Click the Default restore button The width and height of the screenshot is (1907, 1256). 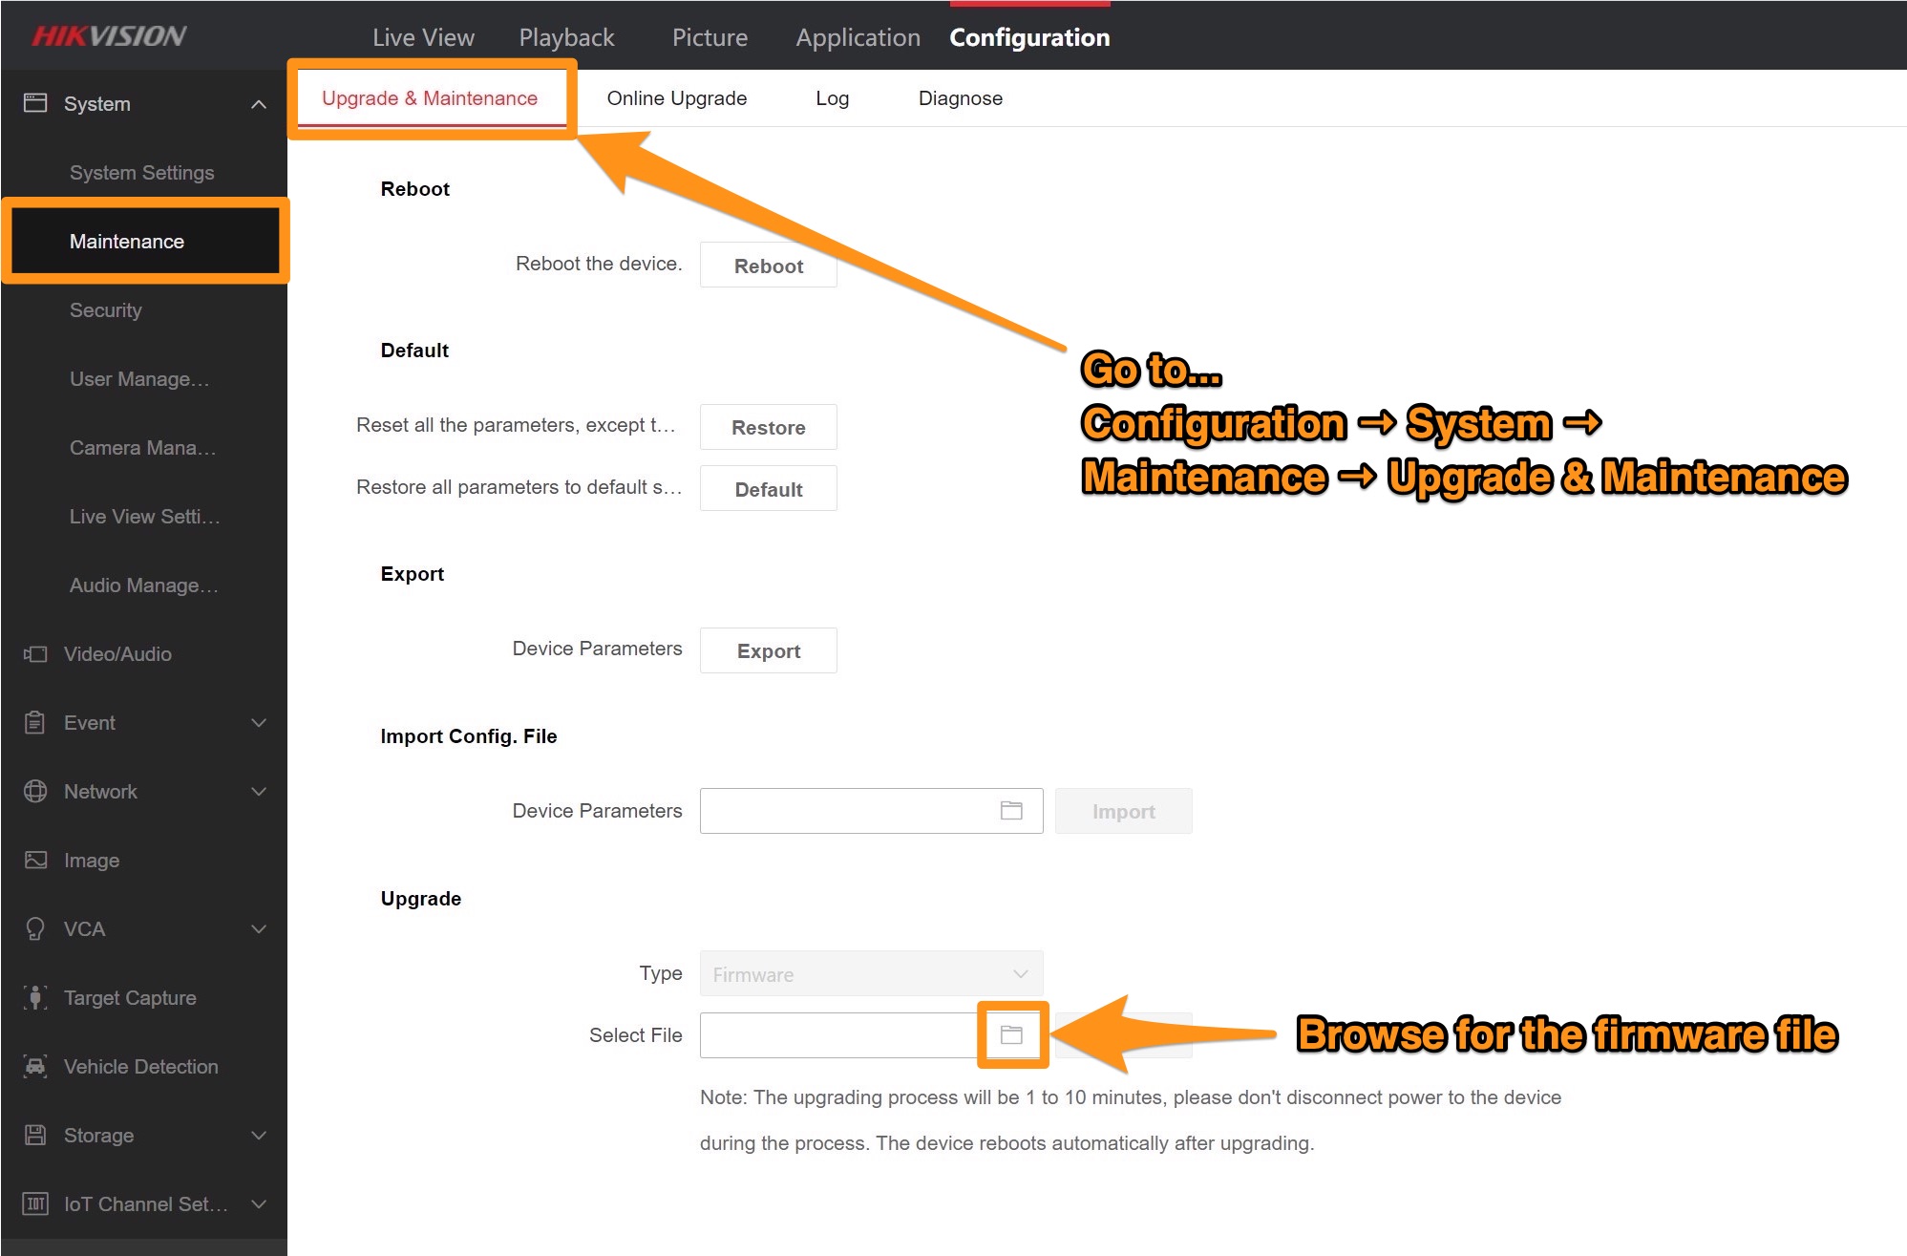coord(768,489)
